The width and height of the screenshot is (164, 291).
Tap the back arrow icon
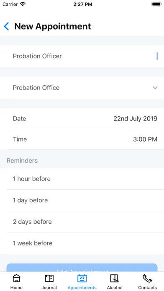6,26
